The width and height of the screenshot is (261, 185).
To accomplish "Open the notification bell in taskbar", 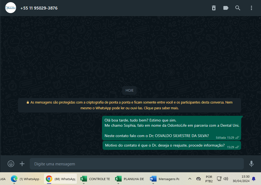I will click(254, 179).
